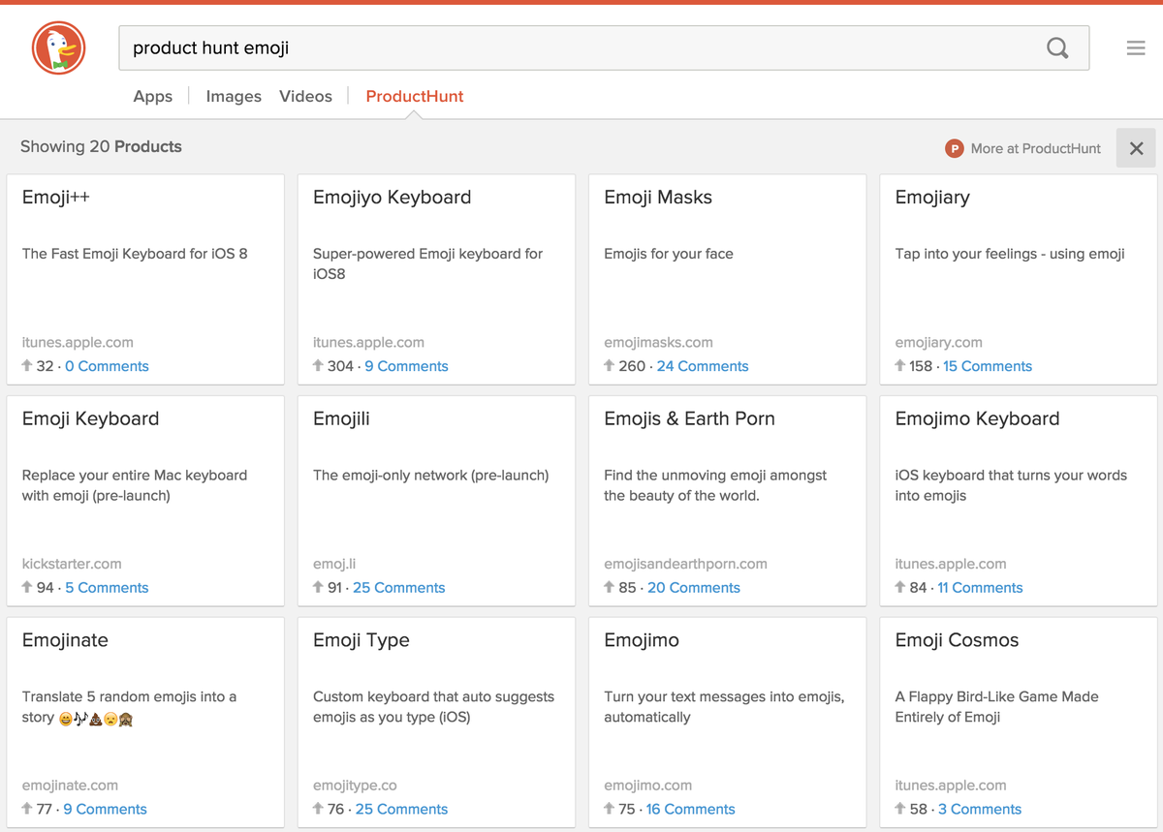Click 'Tap into your feelings - using emoji' text
This screenshot has height=832, width=1163.
1010,254
